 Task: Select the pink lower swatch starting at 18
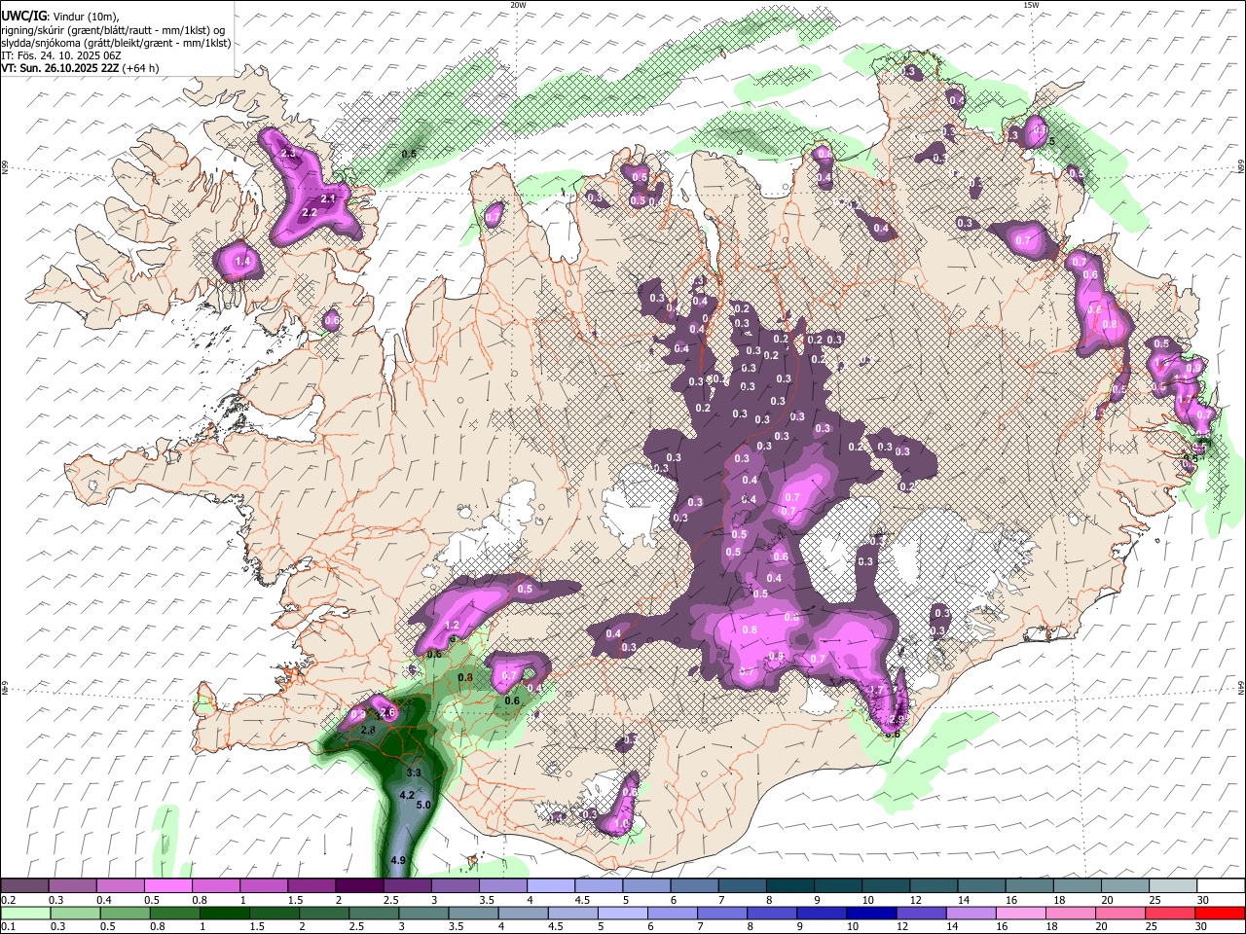pos(1070,913)
